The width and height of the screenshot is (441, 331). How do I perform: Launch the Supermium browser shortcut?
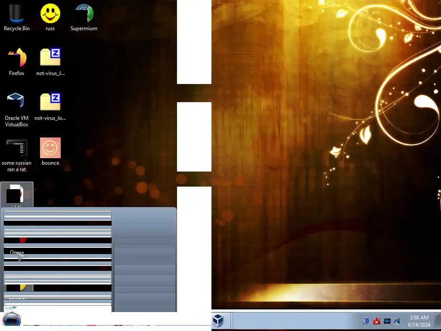coord(84,17)
